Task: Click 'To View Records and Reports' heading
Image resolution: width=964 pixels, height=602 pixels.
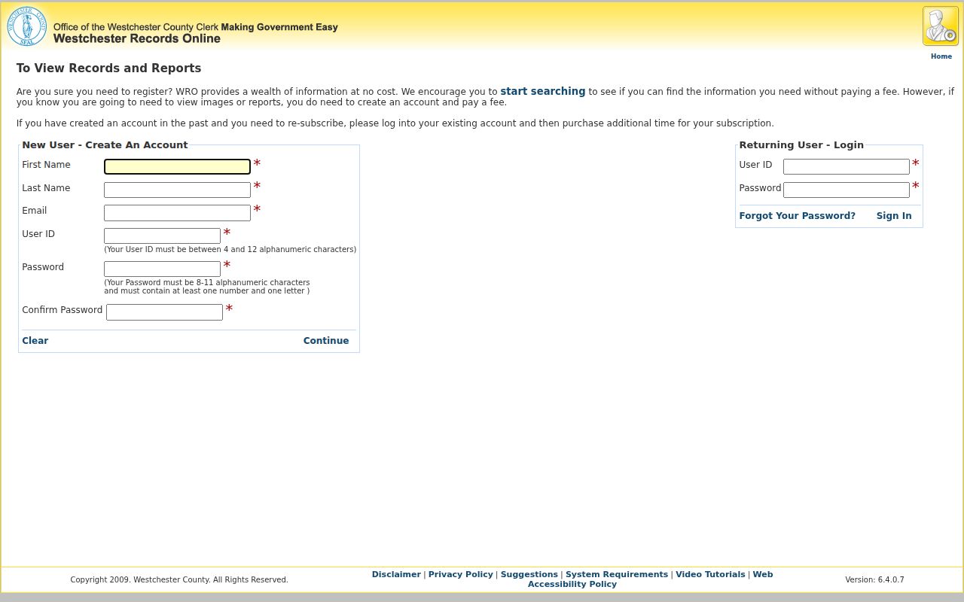Action: (x=108, y=68)
